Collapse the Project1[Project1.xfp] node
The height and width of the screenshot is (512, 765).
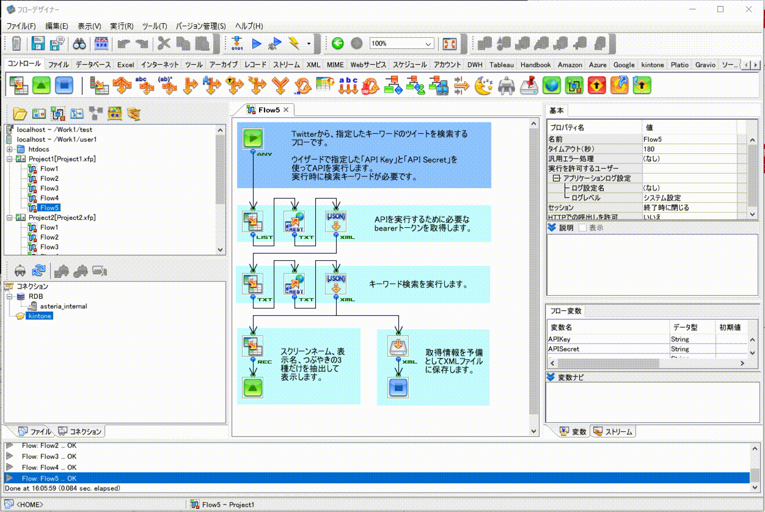click(10, 159)
